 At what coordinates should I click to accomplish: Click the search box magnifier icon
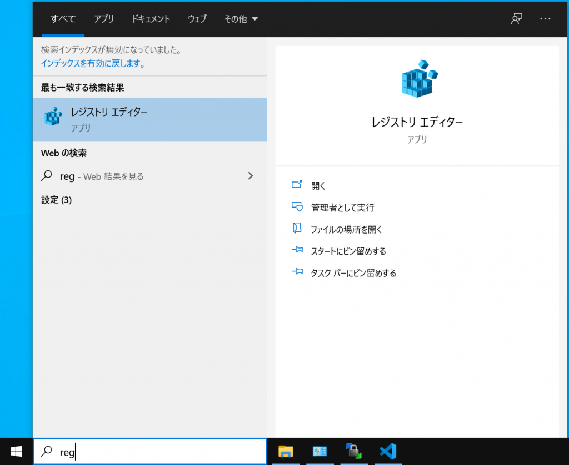click(47, 451)
